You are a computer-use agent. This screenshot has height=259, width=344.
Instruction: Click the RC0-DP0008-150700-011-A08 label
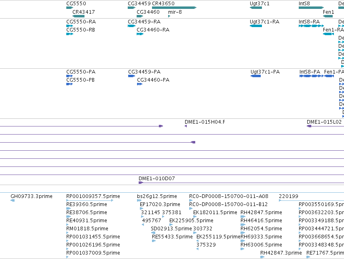coord(229,196)
